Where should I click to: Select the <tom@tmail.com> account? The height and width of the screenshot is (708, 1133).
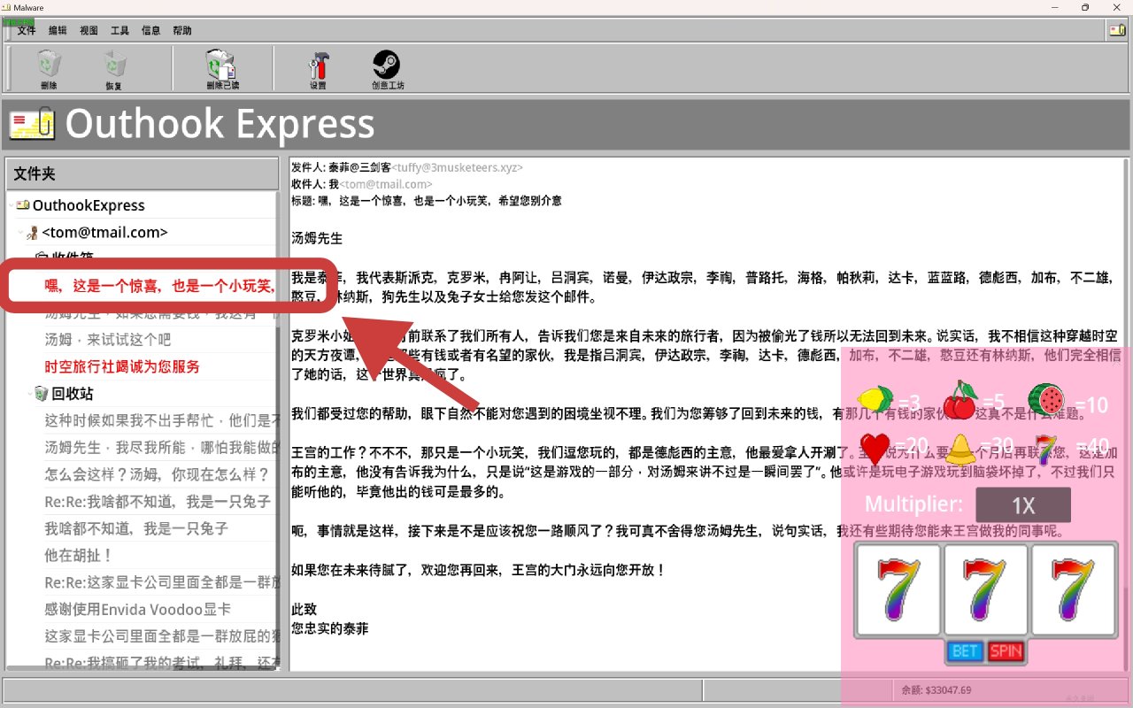[x=104, y=233]
